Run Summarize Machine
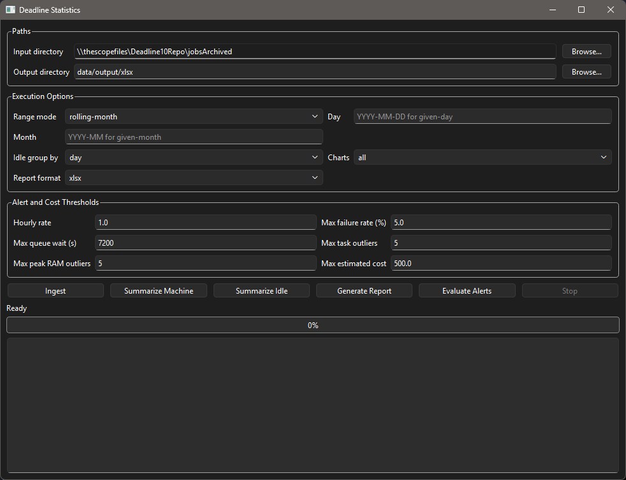The height and width of the screenshot is (480, 626). click(159, 290)
